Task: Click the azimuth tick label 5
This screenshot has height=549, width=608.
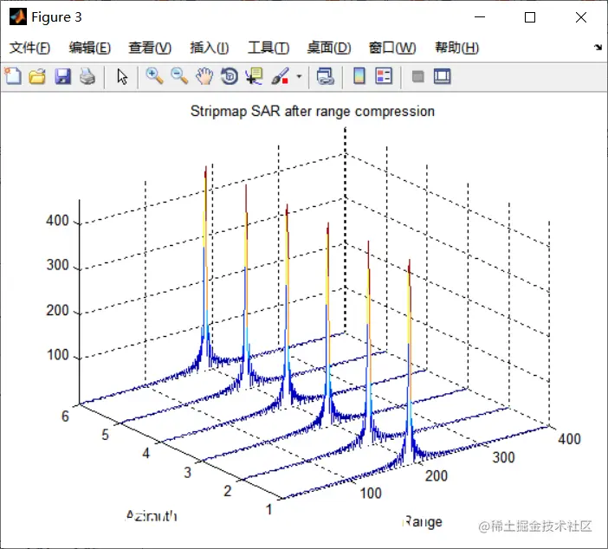Action: (x=105, y=435)
